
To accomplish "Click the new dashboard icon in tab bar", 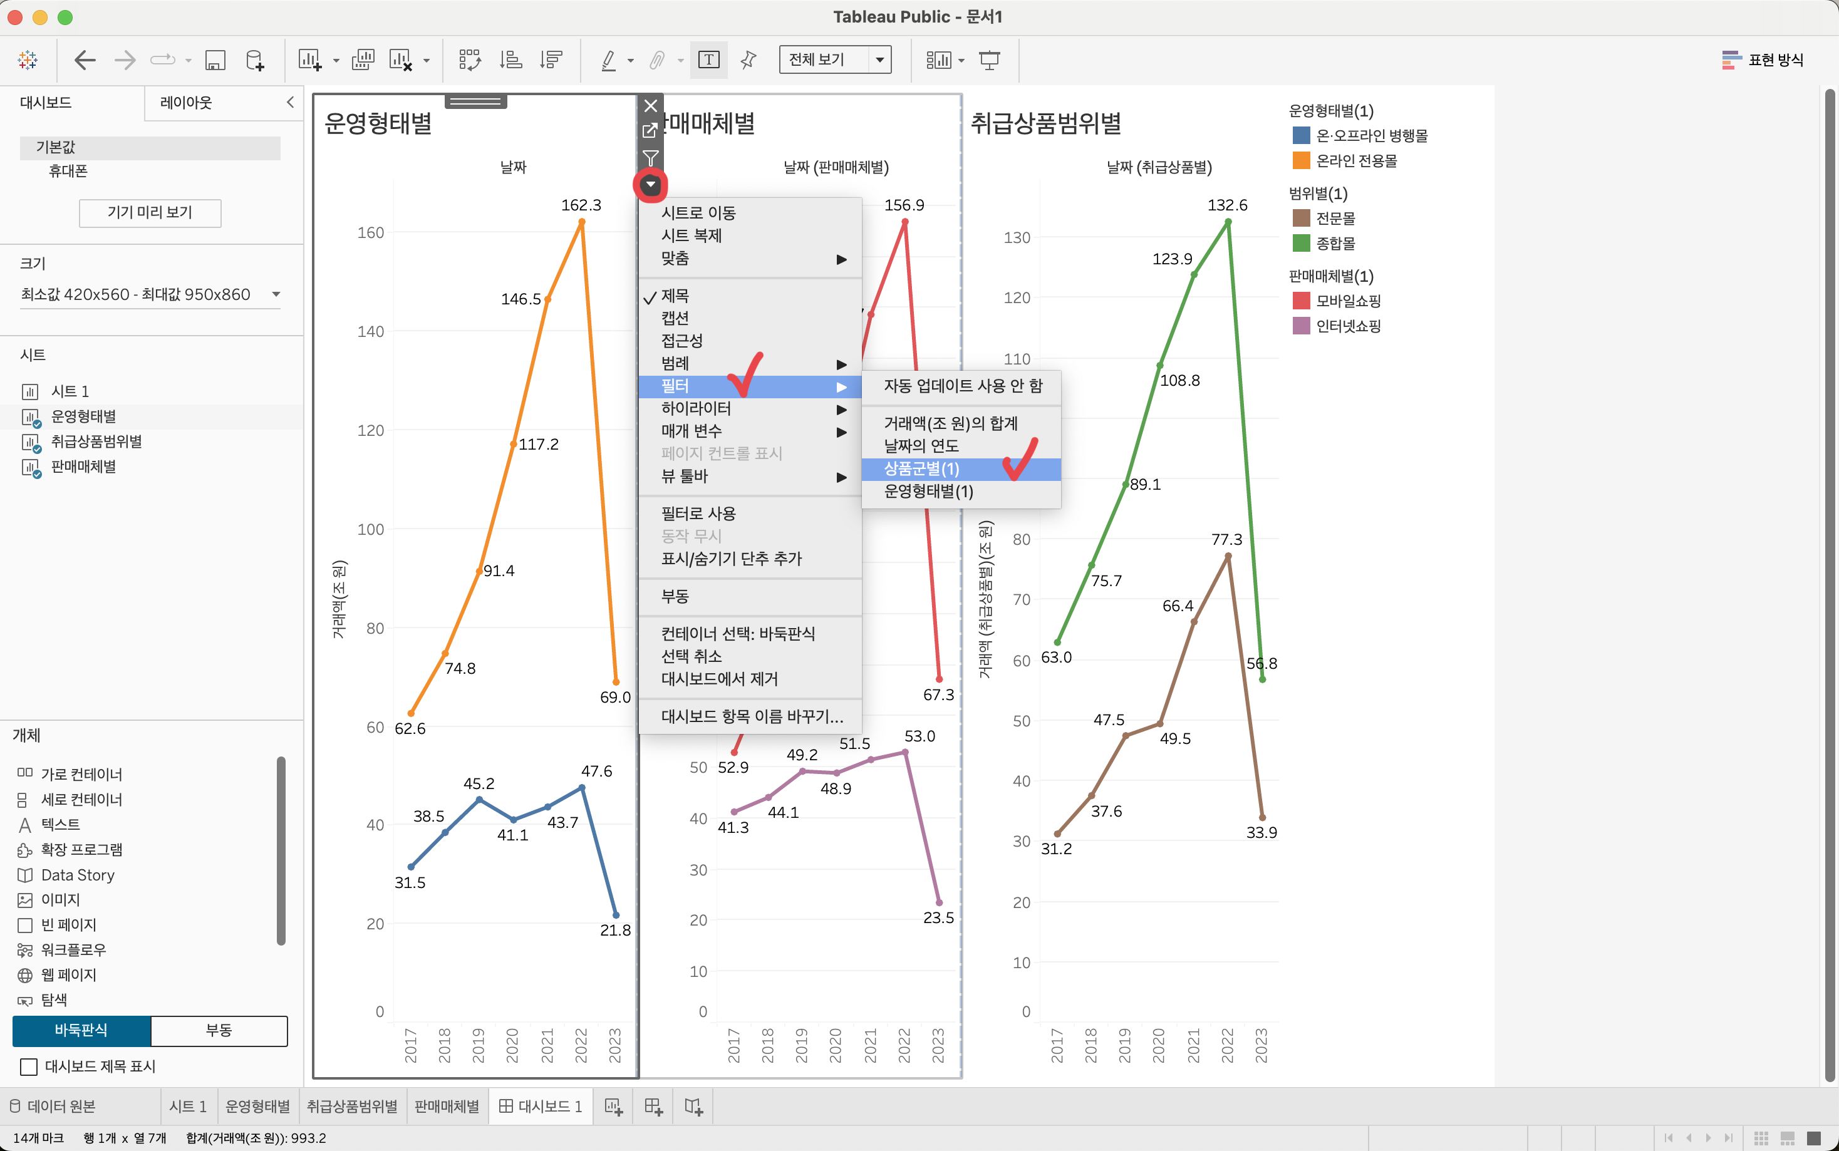I will 653,1106.
